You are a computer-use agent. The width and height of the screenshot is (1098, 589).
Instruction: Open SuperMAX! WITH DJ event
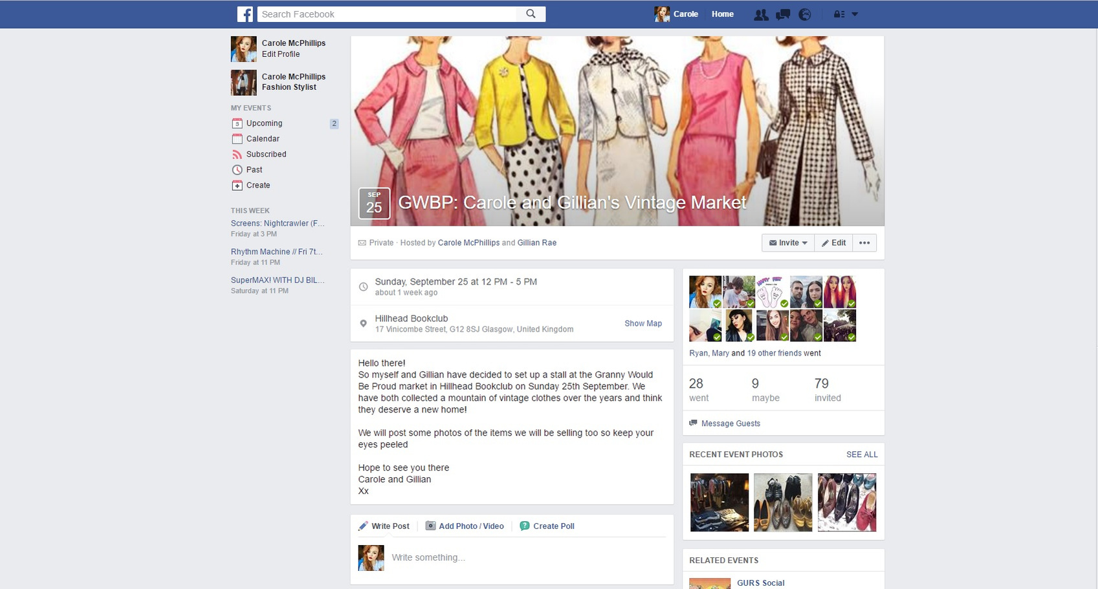click(278, 281)
